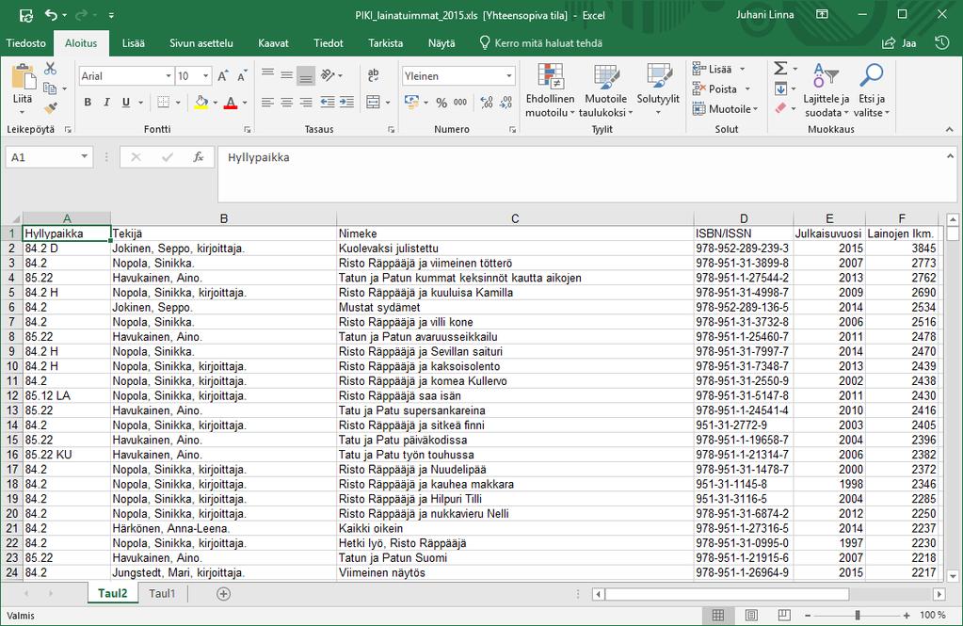Apply thousands separator (000) style
The width and height of the screenshot is (963, 626).
(460, 103)
